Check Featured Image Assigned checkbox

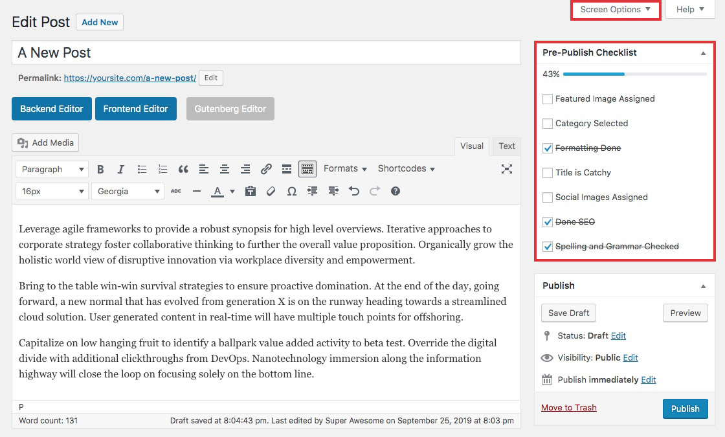(x=548, y=99)
